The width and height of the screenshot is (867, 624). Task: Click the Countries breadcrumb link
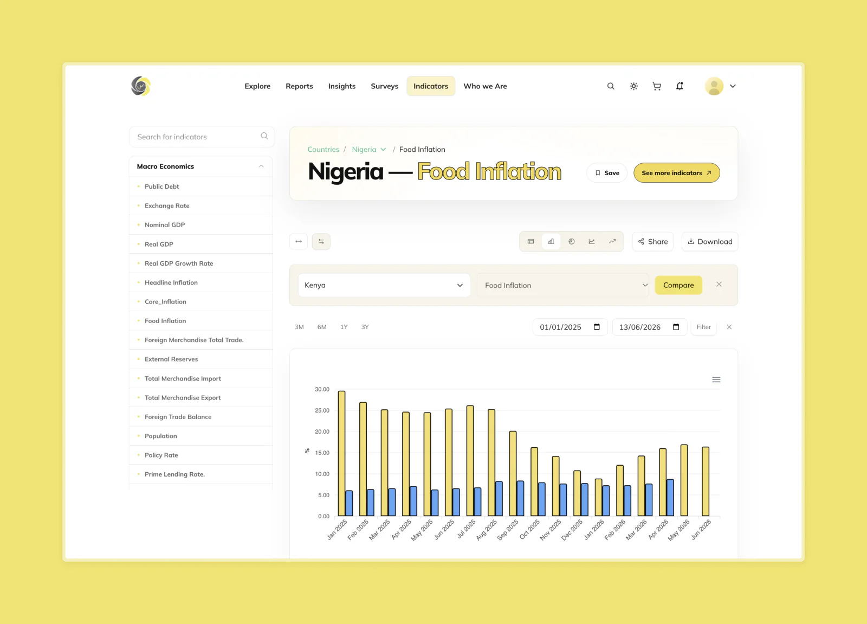pyautogui.click(x=323, y=150)
